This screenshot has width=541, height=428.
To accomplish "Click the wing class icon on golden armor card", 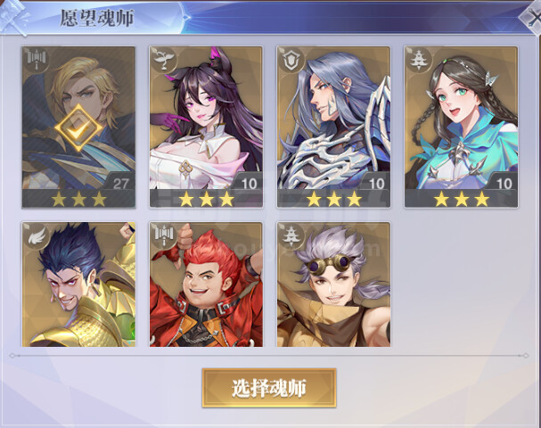I will click(x=37, y=236).
